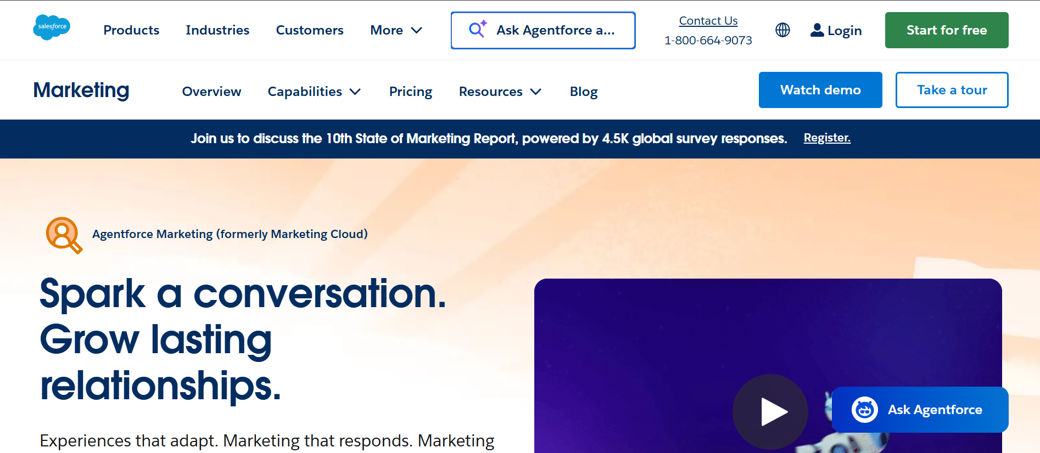Viewport: 1040px width, 453px height.
Task: Click the Agentforce sparkle search icon
Action: click(x=477, y=30)
